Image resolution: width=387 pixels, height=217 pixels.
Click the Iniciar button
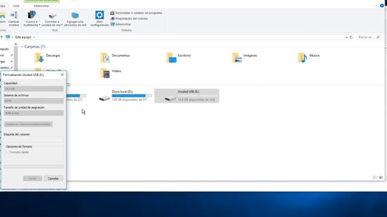coord(33,178)
